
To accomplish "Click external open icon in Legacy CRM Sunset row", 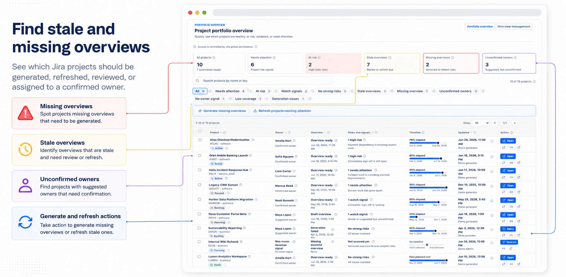I will click(519, 192).
